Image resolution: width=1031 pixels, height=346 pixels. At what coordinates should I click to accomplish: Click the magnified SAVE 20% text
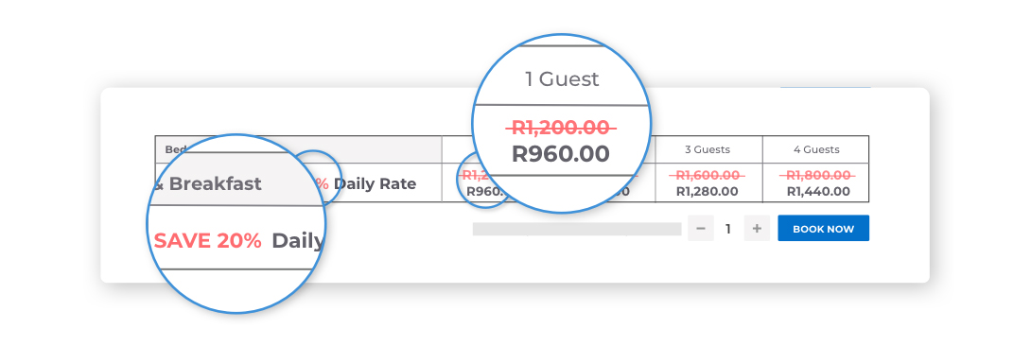(x=208, y=241)
